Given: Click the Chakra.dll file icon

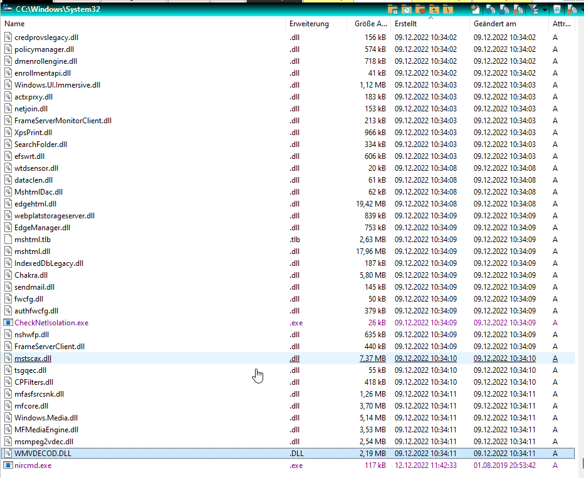Looking at the screenshot, I should point(8,275).
